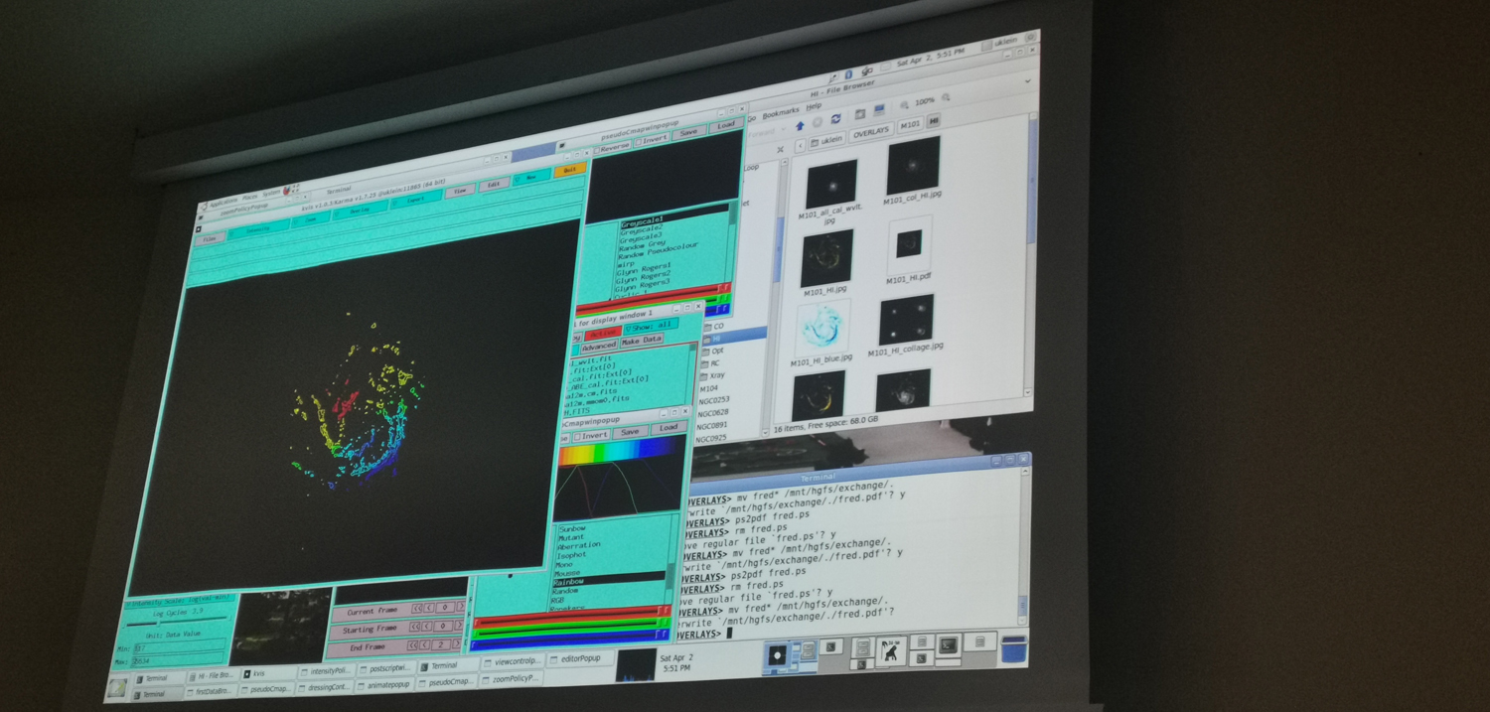Select Sunbow in lower colourmap list
The image size is (1490, 712).
tap(572, 528)
